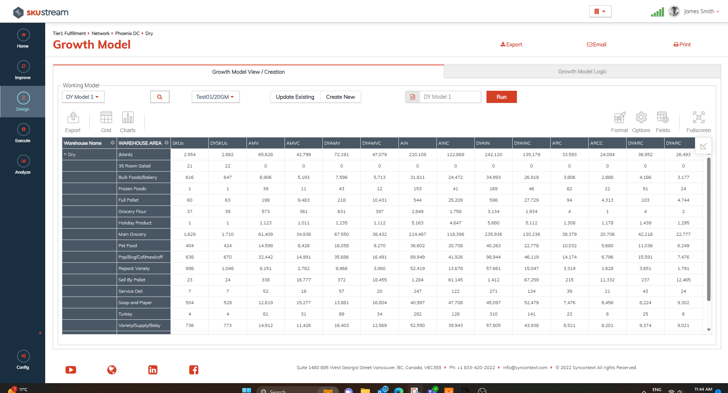The width and height of the screenshot is (728, 393).
Task: Click the DY Model 1 name input field
Action: [450, 97]
